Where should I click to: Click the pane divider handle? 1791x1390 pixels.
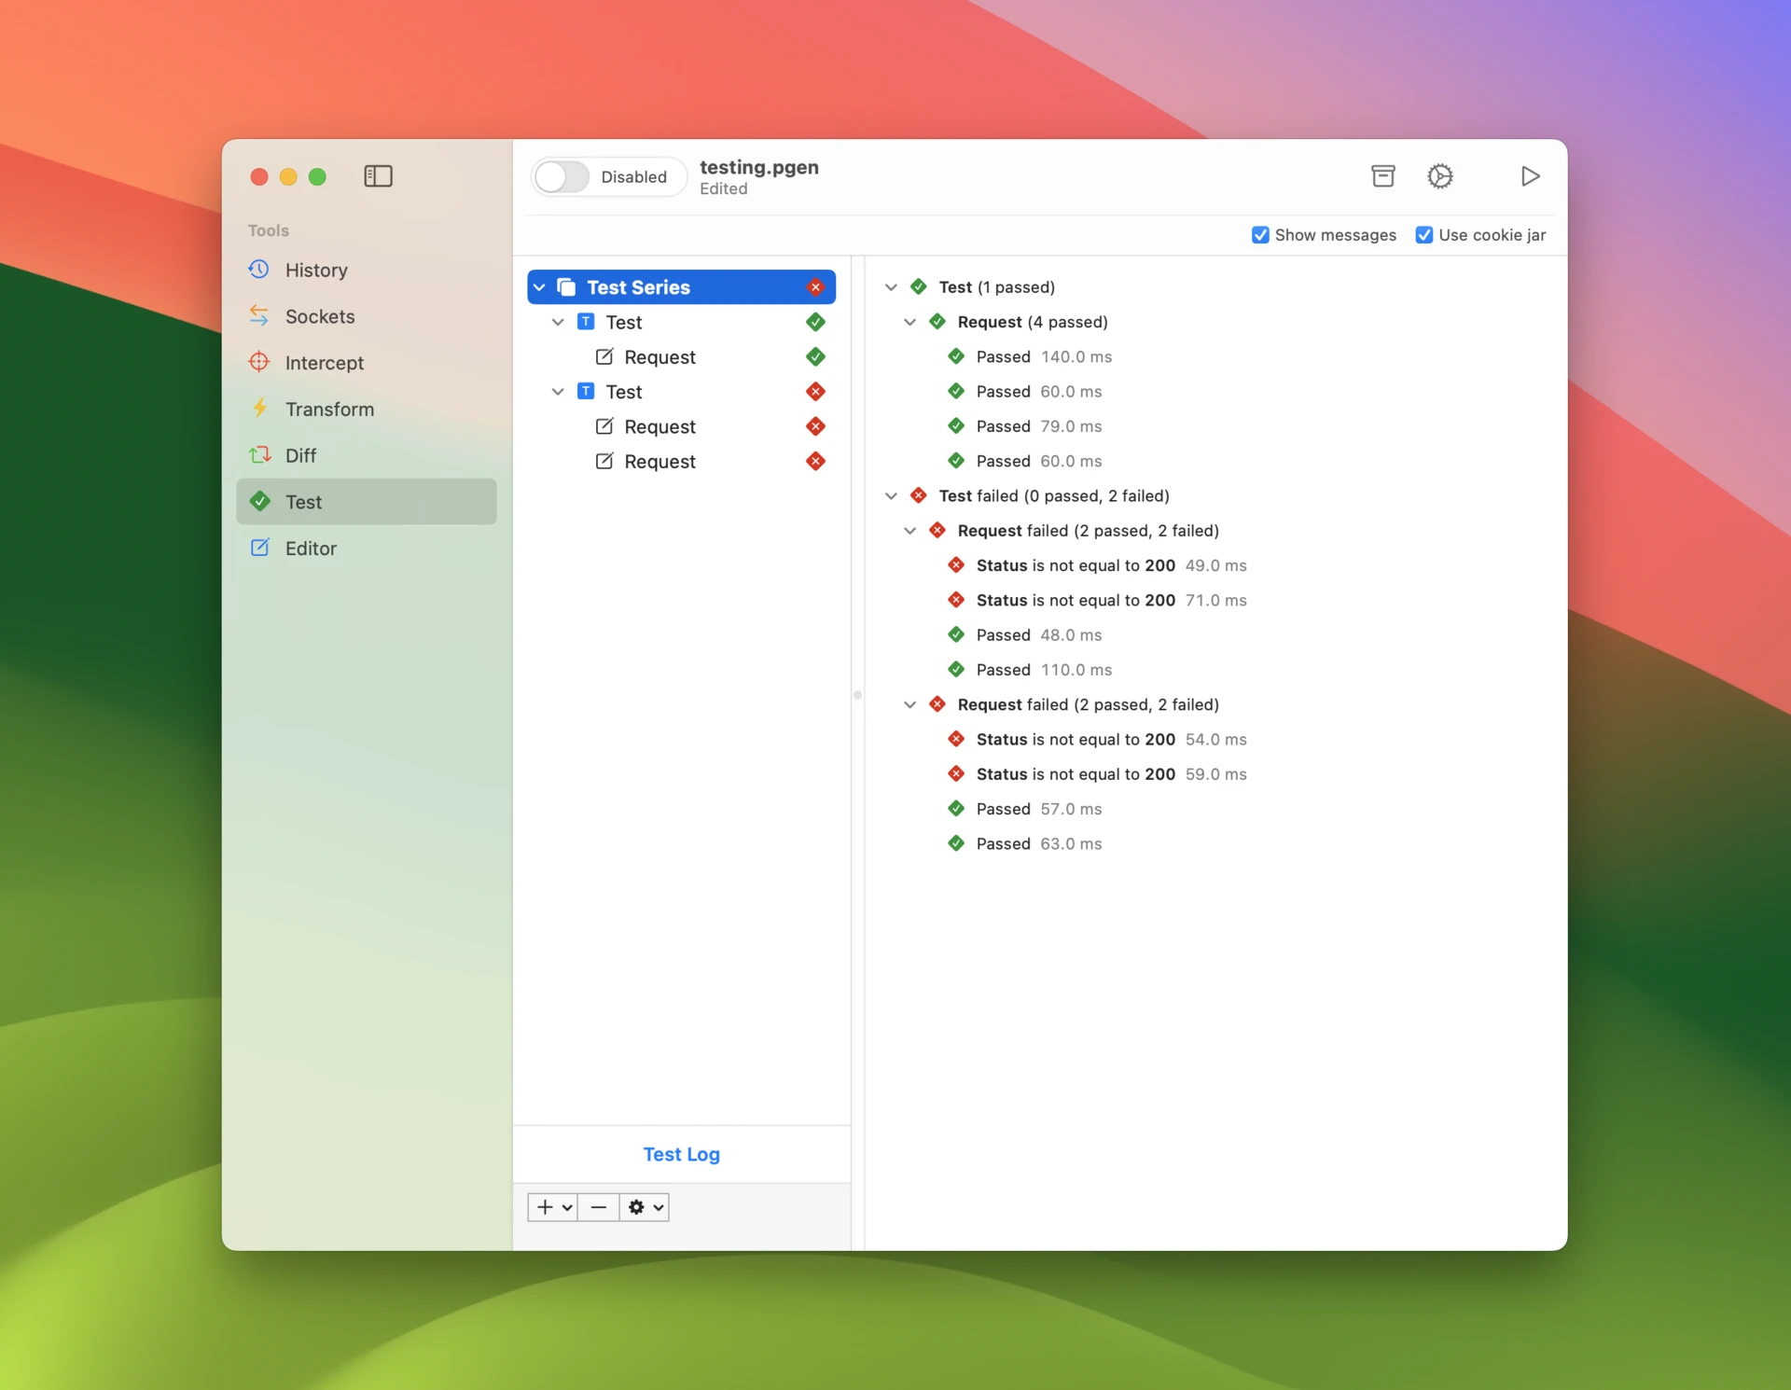pos(857,695)
